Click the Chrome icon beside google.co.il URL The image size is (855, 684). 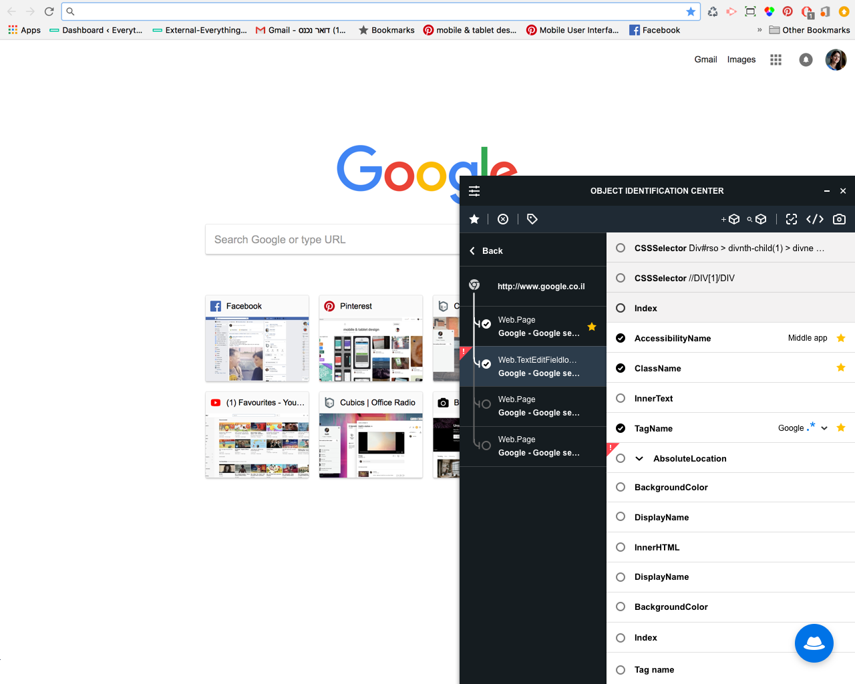pos(474,285)
